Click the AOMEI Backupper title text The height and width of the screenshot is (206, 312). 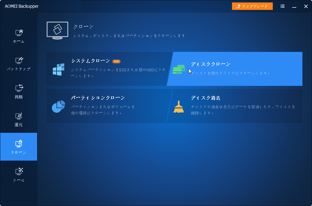coord(22,6)
